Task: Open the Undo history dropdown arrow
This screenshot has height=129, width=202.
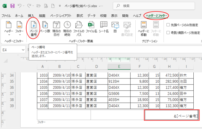Action: [x=24, y=6]
